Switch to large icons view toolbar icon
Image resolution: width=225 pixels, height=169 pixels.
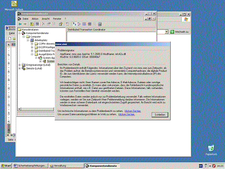75,24
